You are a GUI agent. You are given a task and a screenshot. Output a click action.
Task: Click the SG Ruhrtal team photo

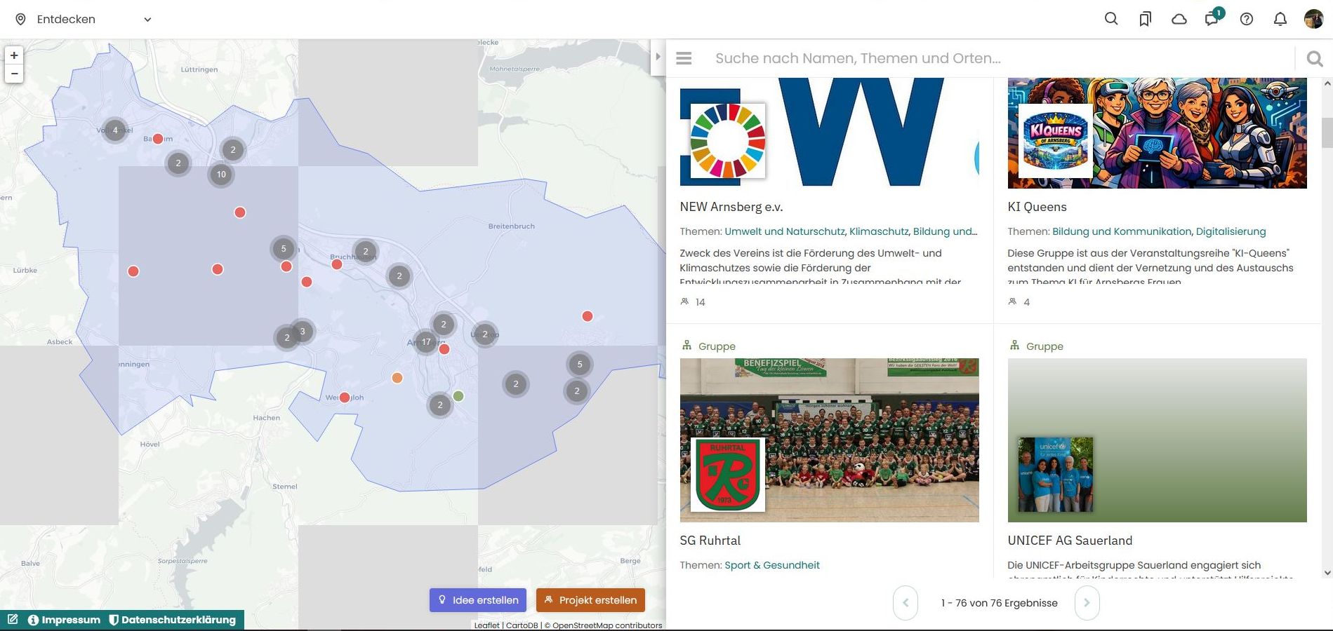[x=829, y=440]
